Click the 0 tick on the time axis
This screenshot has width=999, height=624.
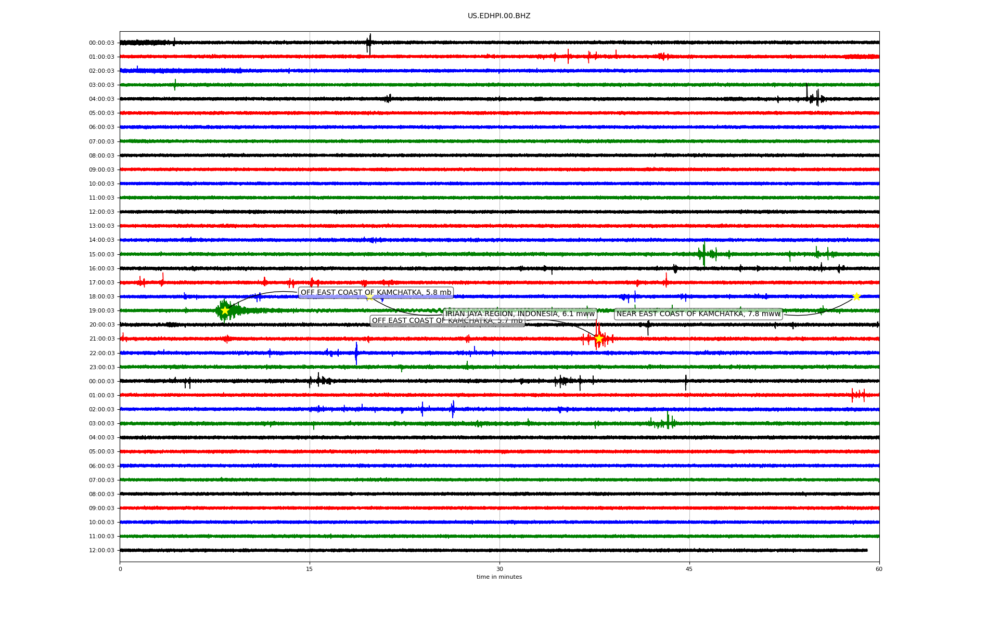tap(120, 569)
